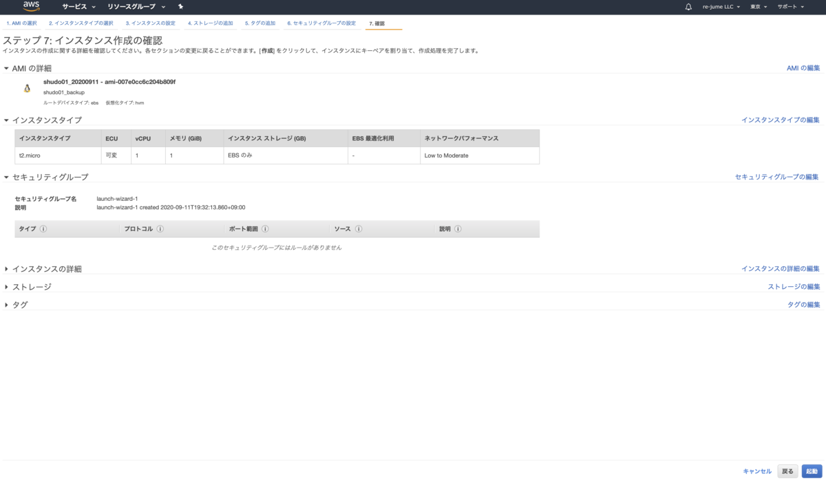Go to step 3. インスタンスの設定 tab

(x=151, y=23)
